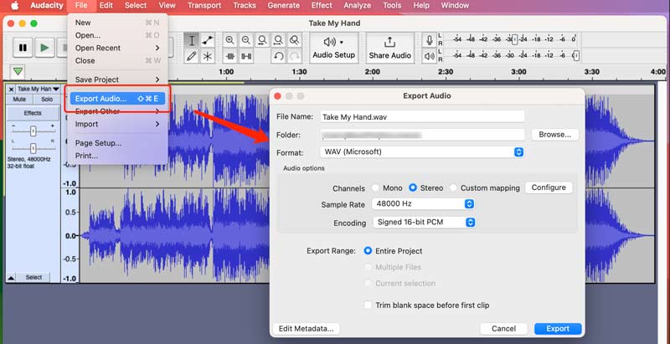Click the Browse... button
670x344 pixels.
point(554,135)
